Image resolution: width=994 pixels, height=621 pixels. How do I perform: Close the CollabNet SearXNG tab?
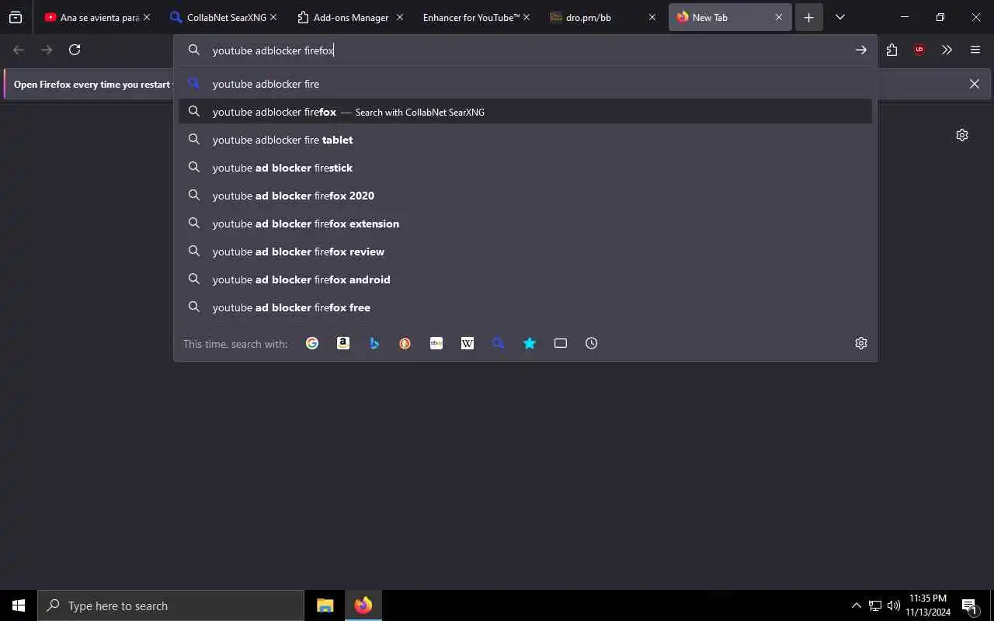point(273,17)
